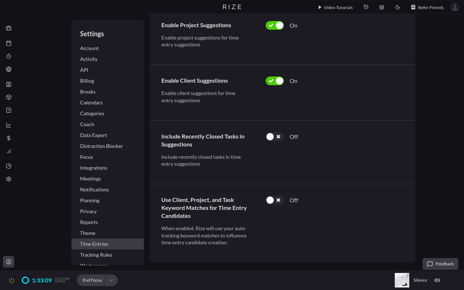Open the Tracking Rules settings section

[x=96, y=255]
